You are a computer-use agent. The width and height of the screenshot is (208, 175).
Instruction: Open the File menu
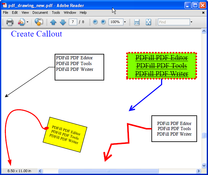pyautogui.click(x=5, y=13)
